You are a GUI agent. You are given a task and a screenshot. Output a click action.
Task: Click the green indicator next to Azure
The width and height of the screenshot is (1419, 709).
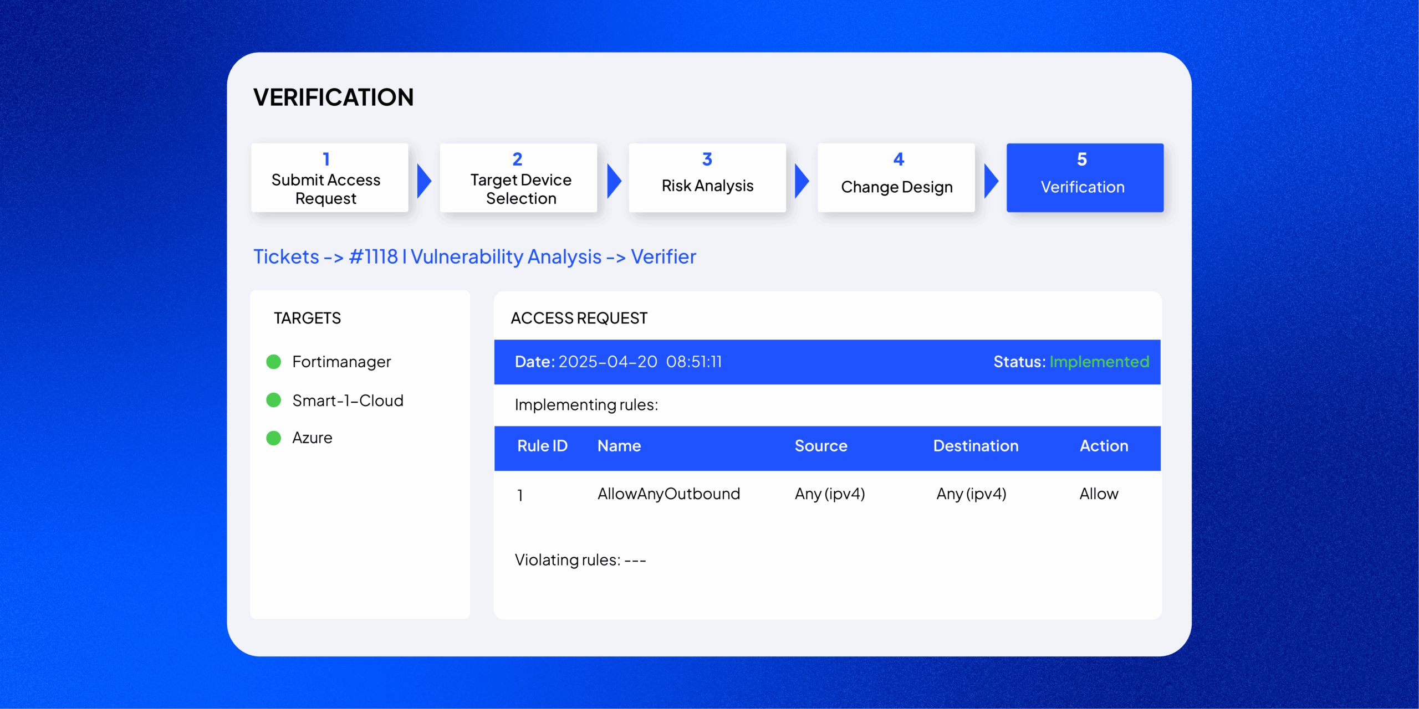pos(274,438)
